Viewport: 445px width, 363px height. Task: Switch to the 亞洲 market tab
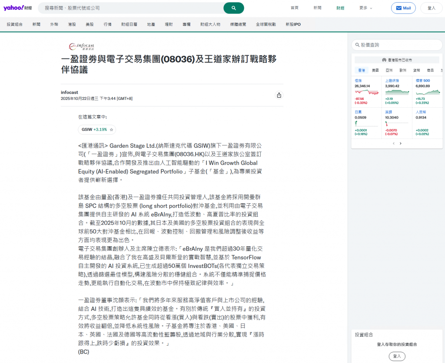click(389, 70)
